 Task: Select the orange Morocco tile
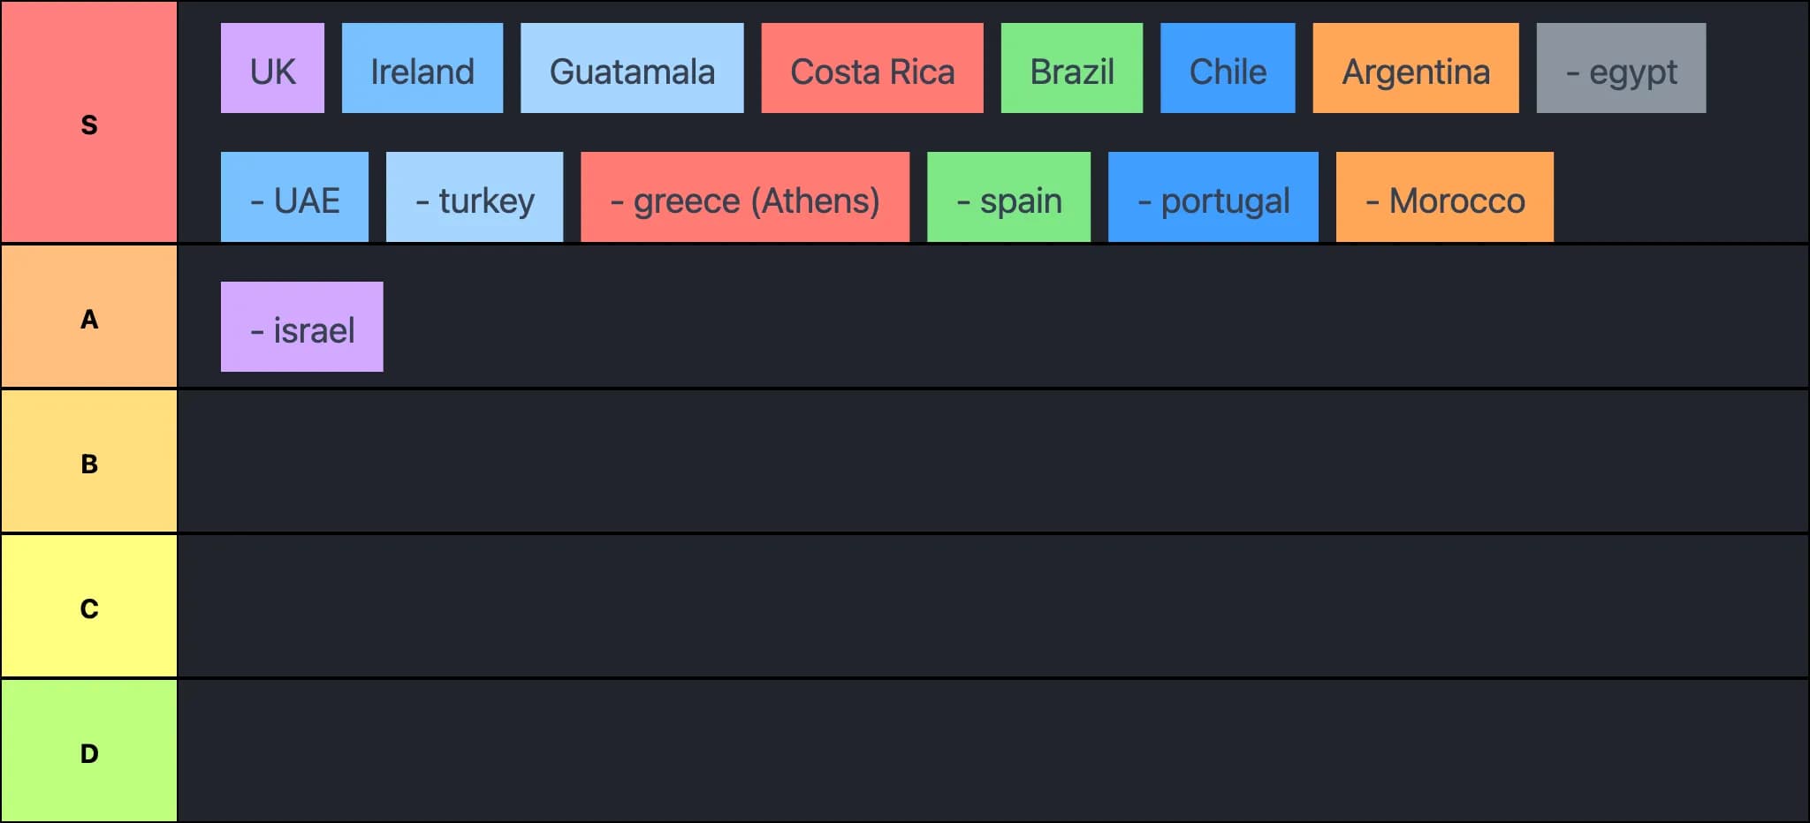click(1445, 198)
